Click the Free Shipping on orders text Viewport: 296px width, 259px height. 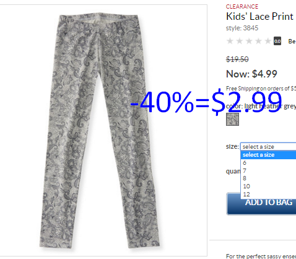coord(261,89)
